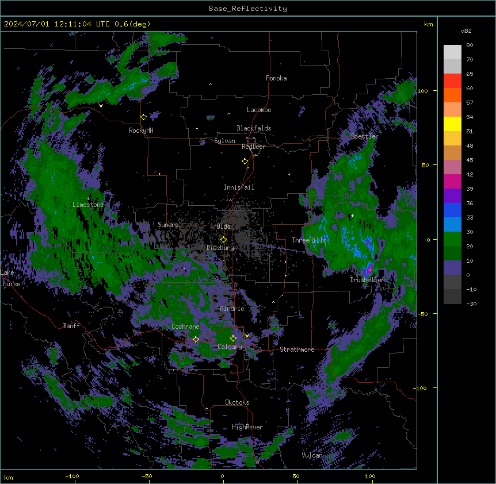Click the yellow station marker near RockyMH
Image resolution: width=496 pixels, height=484 pixels.
click(x=144, y=117)
